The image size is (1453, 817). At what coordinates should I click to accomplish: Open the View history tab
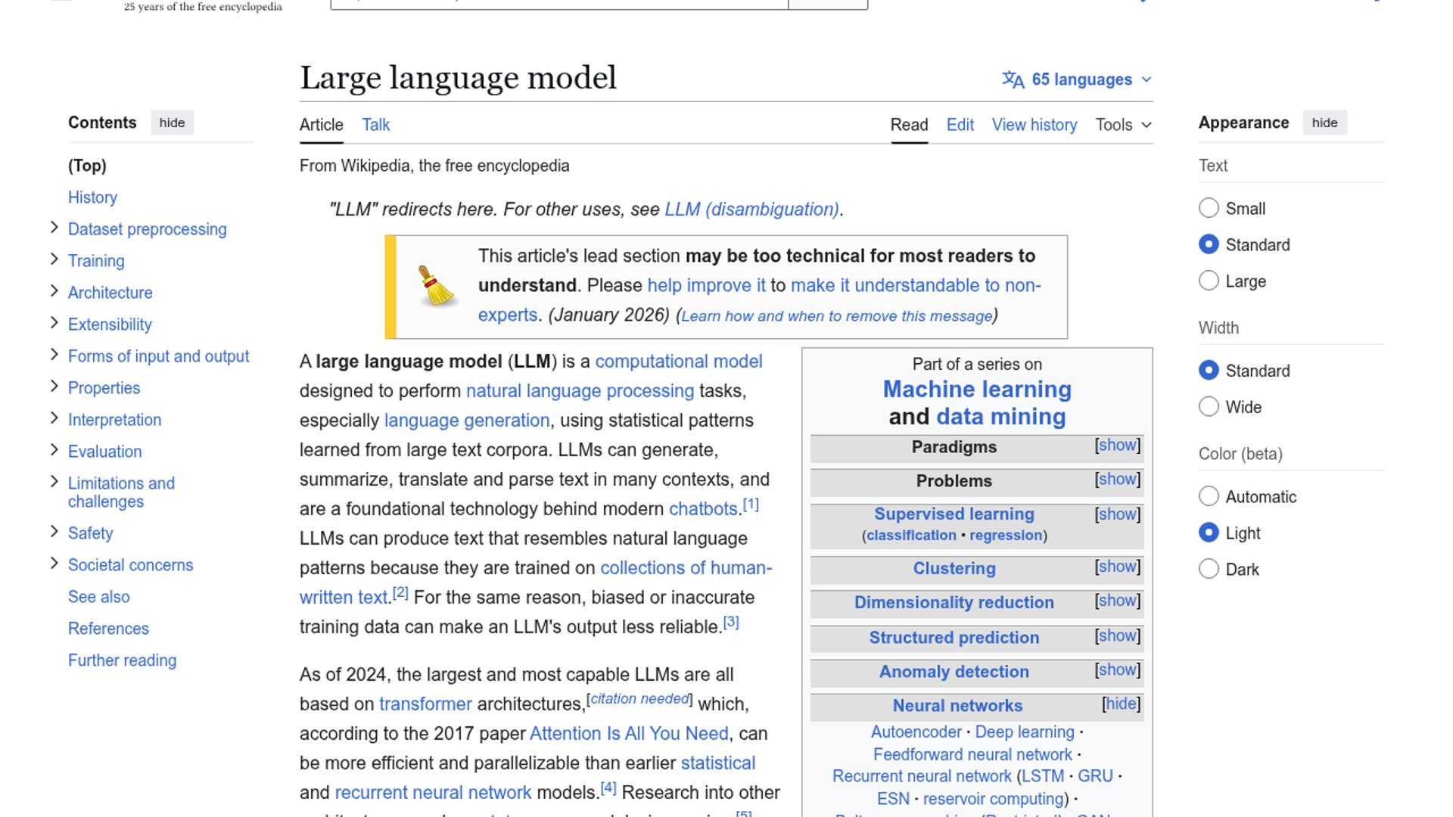click(1034, 125)
